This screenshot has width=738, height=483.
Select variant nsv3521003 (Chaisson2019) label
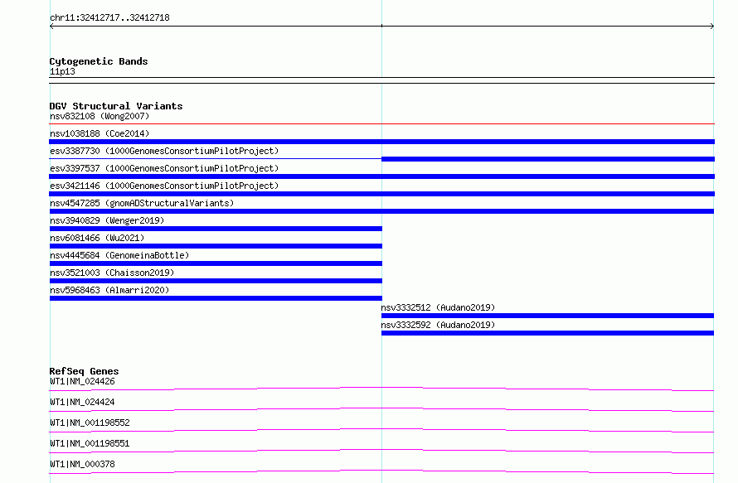click(112, 273)
